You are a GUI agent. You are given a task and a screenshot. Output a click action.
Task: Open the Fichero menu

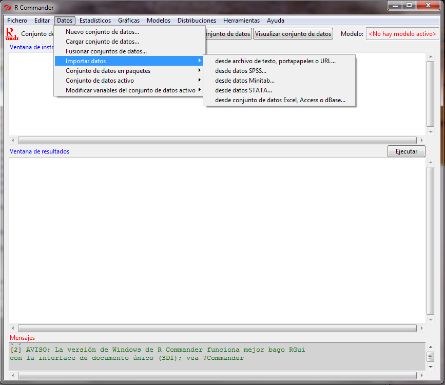[17, 21]
